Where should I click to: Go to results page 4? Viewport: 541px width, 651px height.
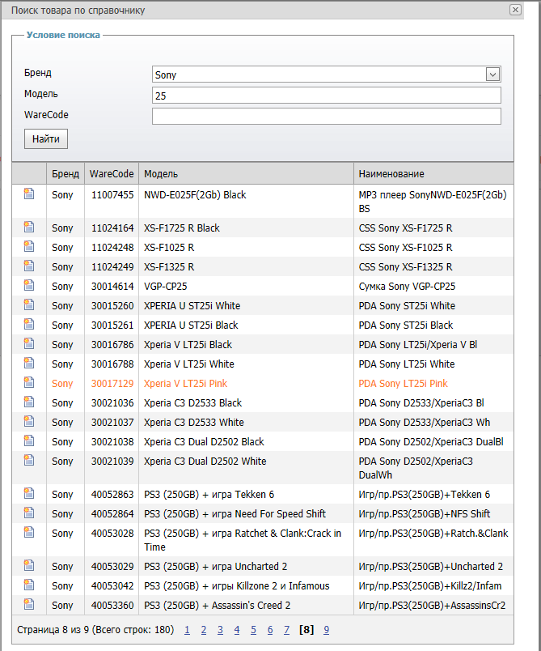[237, 630]
